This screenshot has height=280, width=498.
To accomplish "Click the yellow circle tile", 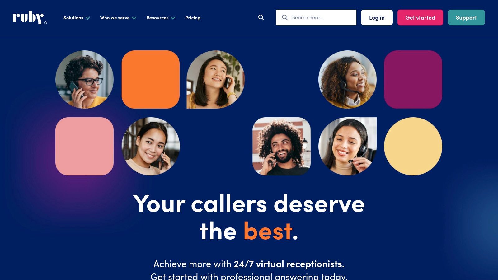I will pyautogui.click(x=413, y=146).
